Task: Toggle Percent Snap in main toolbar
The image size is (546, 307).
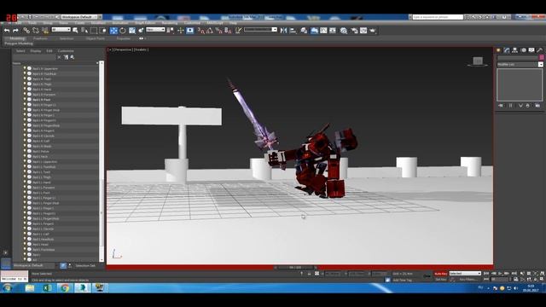Action: (x=218, y=31)
